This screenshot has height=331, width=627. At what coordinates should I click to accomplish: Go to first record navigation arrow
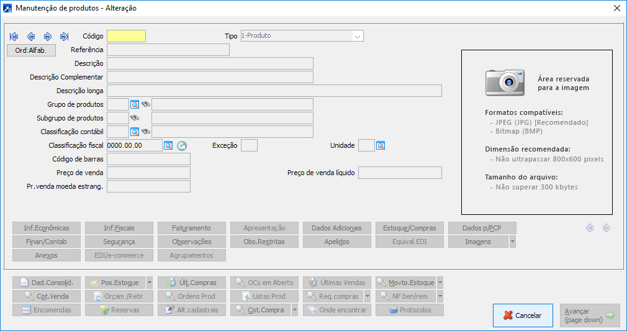coord(14,37)
